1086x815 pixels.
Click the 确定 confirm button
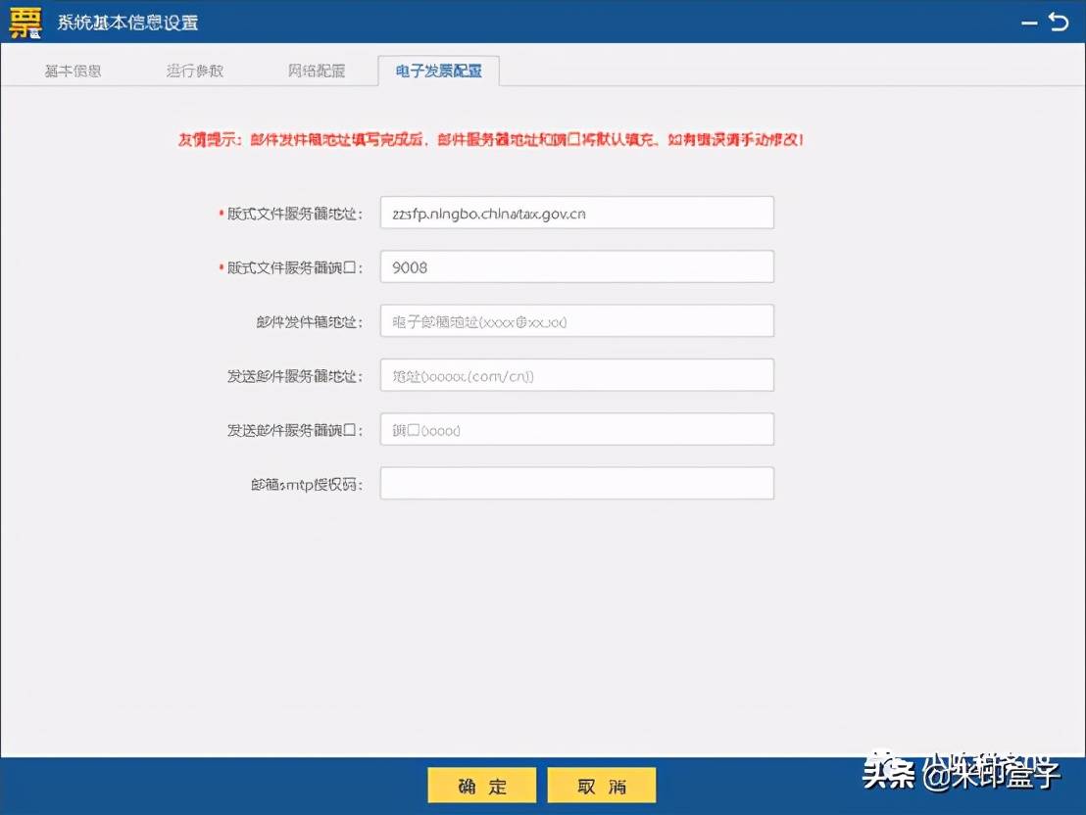pos(481,784)
